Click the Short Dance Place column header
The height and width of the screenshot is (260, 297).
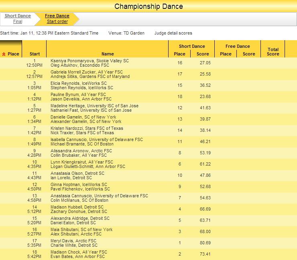[x=179, y=54]
